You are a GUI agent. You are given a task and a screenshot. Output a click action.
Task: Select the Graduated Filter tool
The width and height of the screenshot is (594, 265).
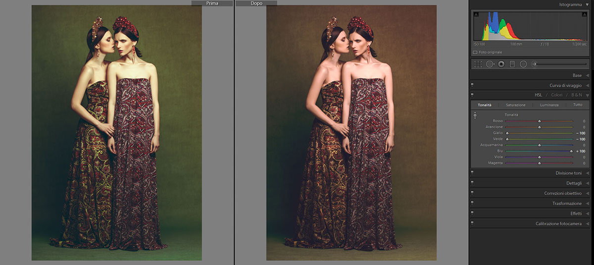pos(512,64)
